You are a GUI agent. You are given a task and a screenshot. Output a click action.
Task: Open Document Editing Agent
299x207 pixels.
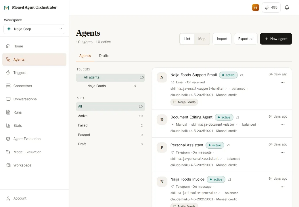(x=191, y=117)
